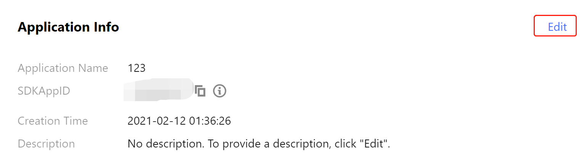
Task: Click the quoted "Edit" word in description
Action: [373, 144]
